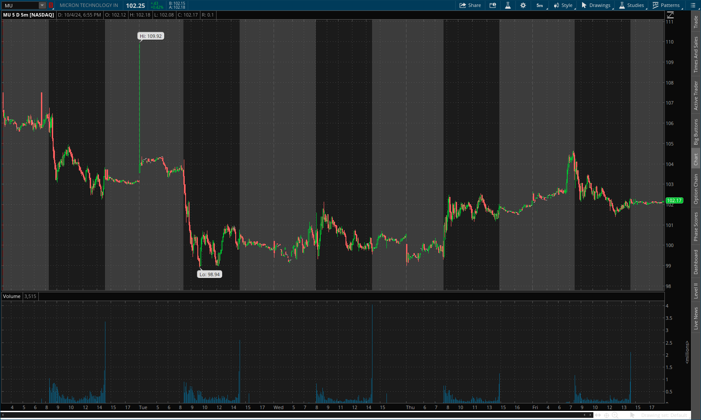Click the red link toggle beside MU symbol

click(51, 5)
